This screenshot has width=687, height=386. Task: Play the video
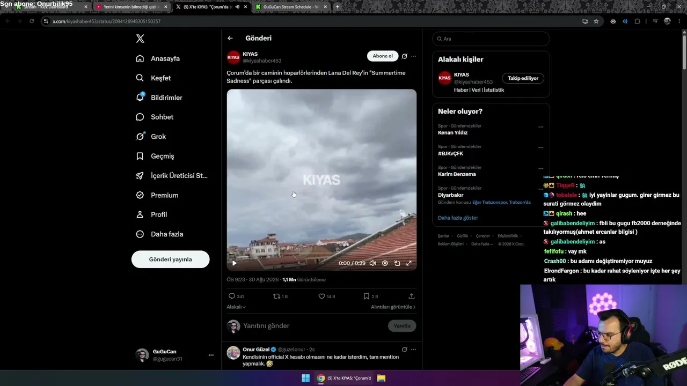pyautogui.click(x=234, y=263)
